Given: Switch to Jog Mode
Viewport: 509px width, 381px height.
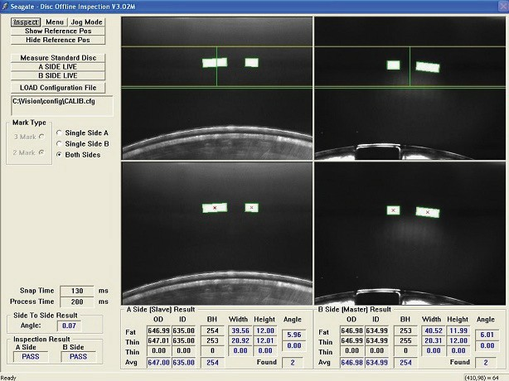Looking at the screenshot, I should point(86,22).
